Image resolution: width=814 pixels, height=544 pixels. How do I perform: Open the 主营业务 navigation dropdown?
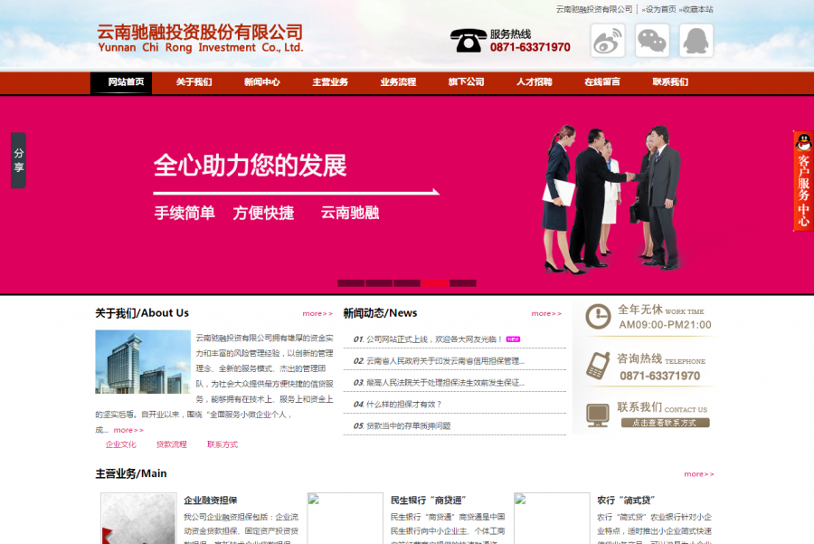click(x=329, y=81)
